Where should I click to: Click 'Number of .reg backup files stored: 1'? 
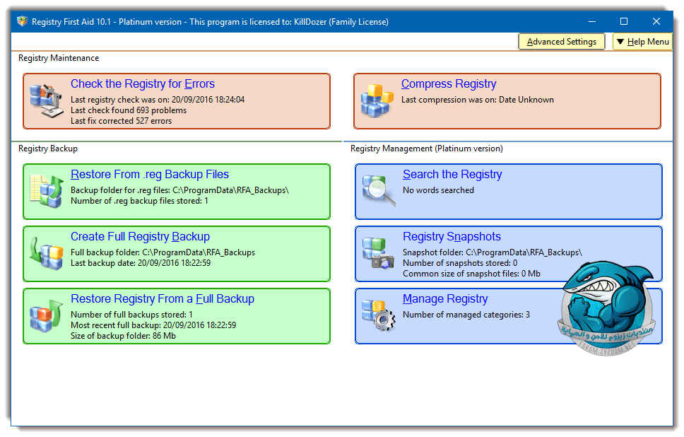[x=140, y=201]
